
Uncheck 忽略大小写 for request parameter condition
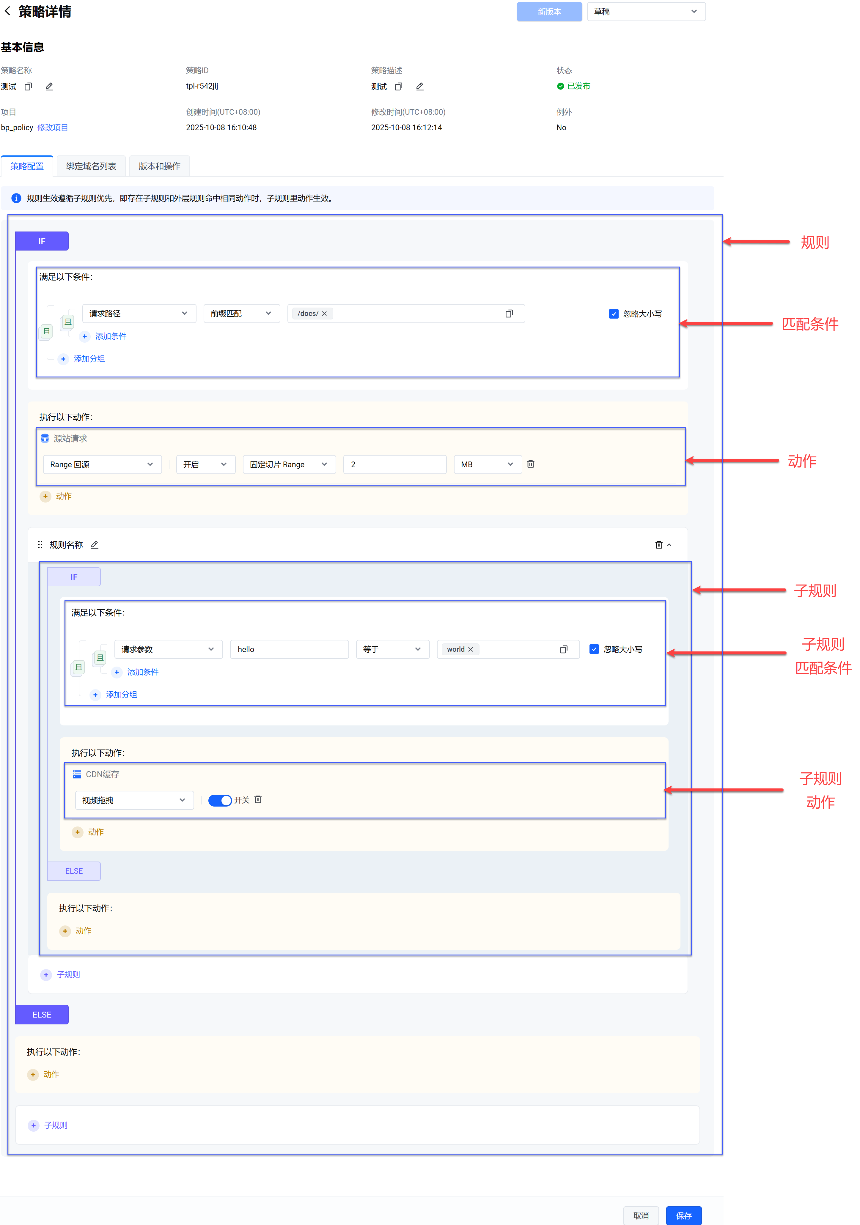pyautogui.click(x=594, y=649)
